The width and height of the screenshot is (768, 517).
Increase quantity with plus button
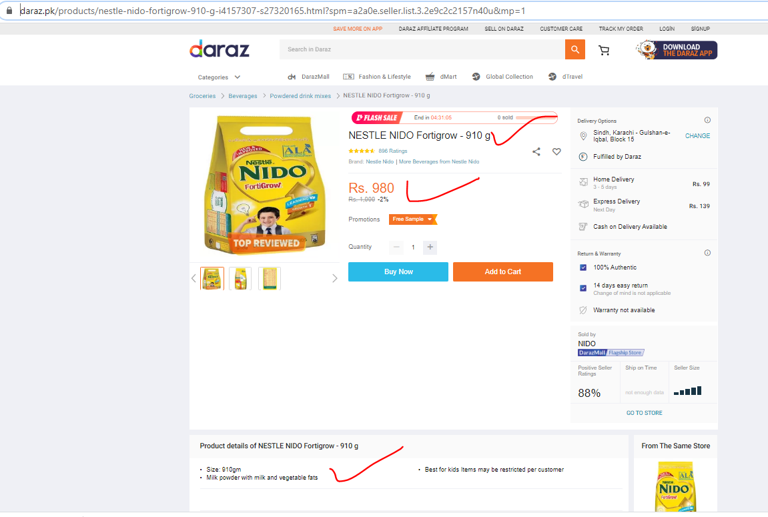pos(430,247)
